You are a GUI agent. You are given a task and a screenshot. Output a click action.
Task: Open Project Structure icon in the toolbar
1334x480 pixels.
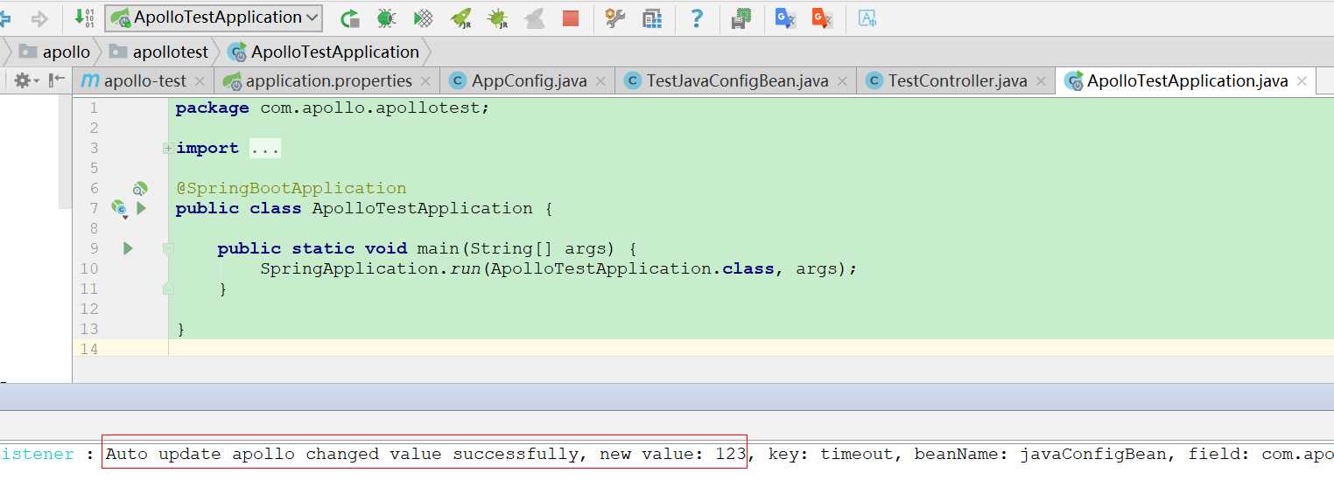652,17
